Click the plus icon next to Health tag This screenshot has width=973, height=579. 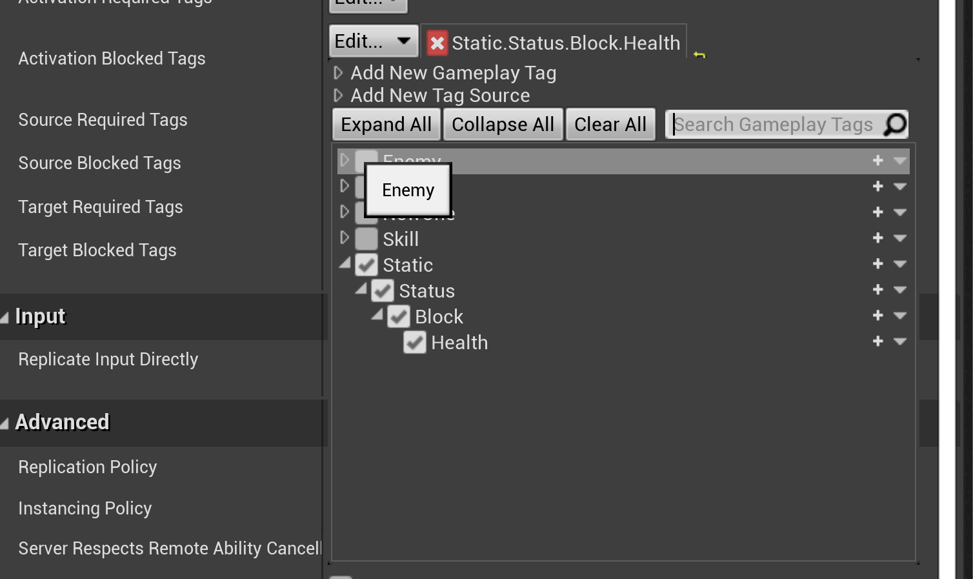pos(878,341)
